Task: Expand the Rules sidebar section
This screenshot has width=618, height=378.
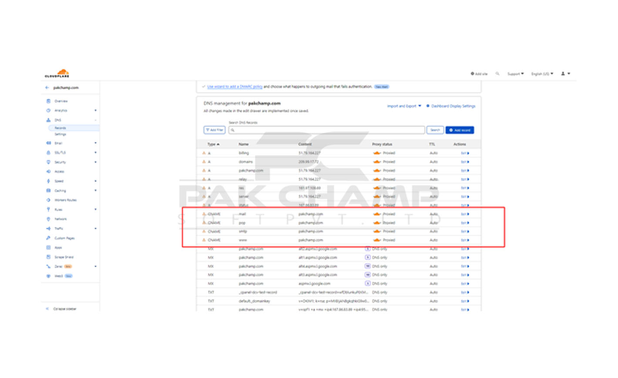Action: coord(95,210)
